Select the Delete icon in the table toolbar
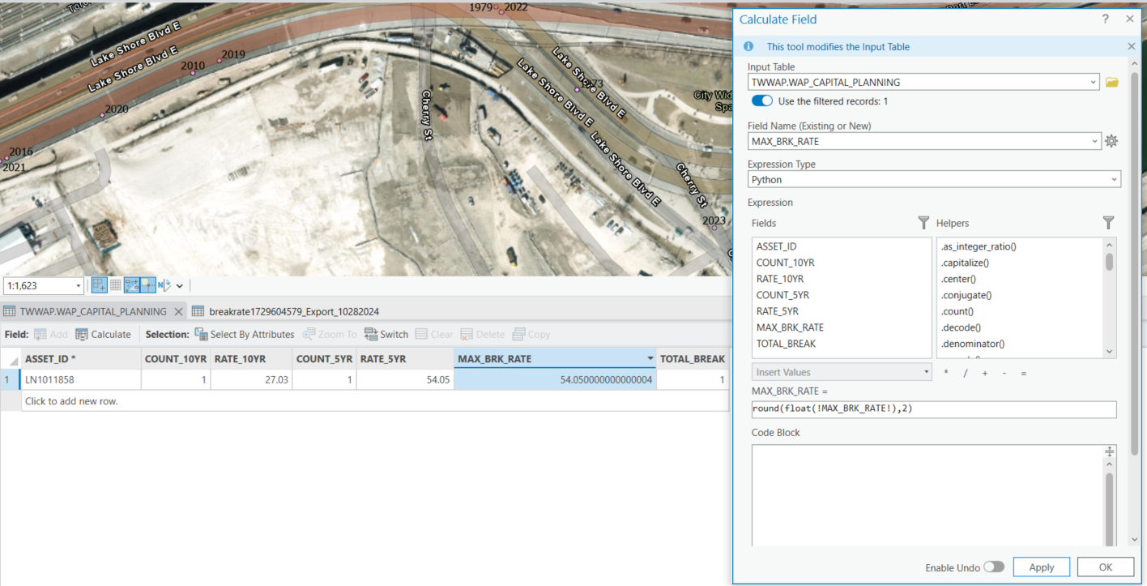Viewport: 1147px width, 586px height. 467,334
